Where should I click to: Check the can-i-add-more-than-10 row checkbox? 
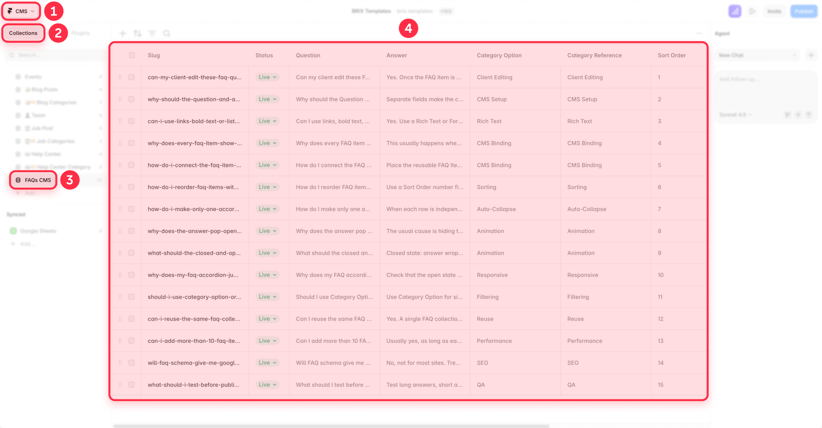point(131,341)
